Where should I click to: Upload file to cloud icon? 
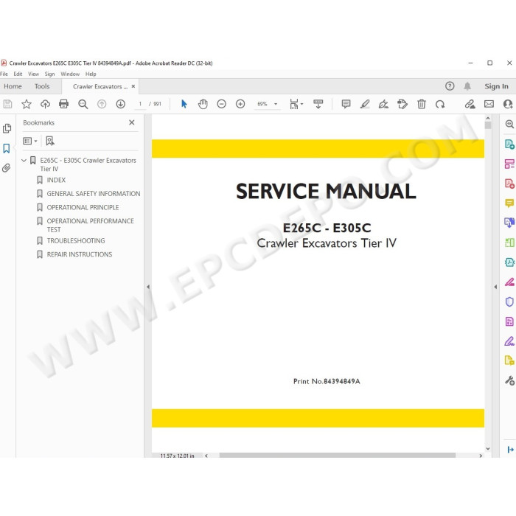tap(45, 105)
